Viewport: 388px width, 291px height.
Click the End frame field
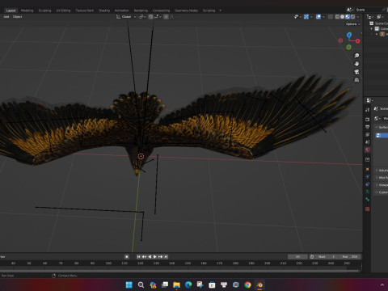click(x=349, y=257)
